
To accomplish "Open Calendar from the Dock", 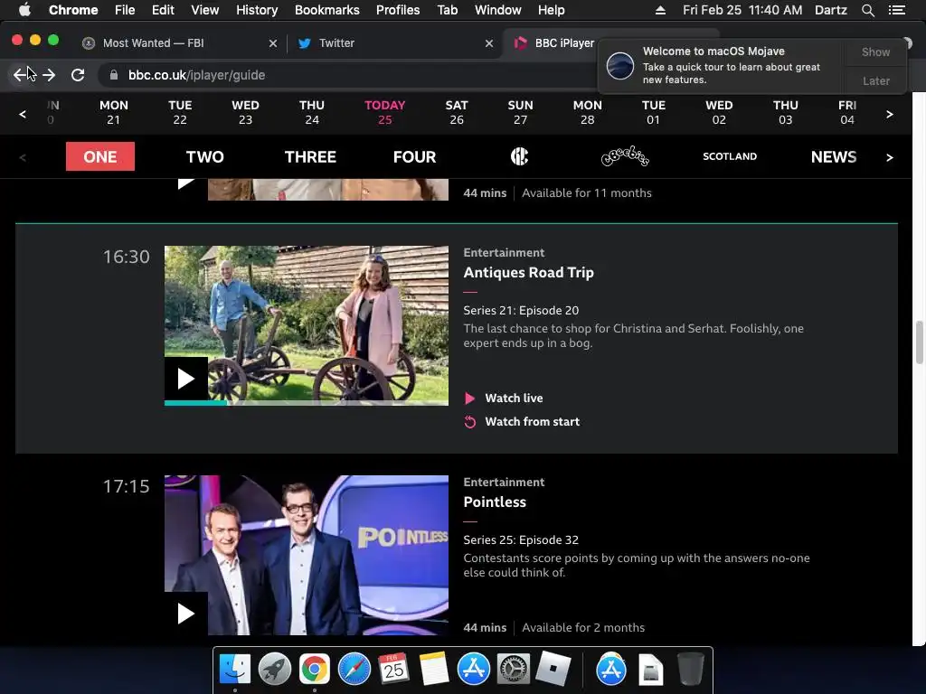I will (x=394, y=670).
